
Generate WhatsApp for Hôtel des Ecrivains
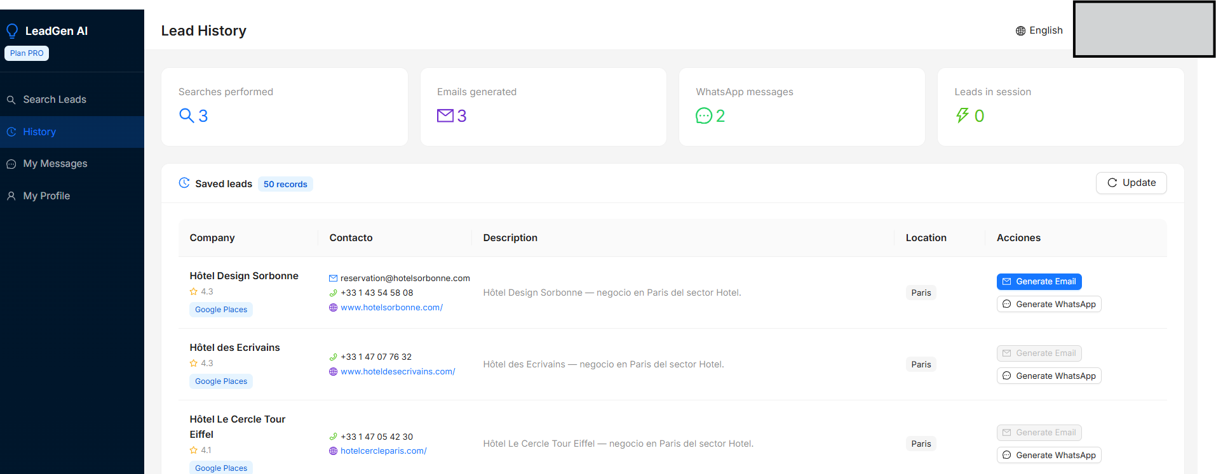[1049, 376]
